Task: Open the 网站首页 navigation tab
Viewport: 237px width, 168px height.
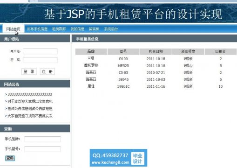Action: click(14, 29)
